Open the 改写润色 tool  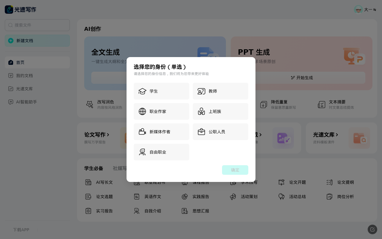coord(104,105)
